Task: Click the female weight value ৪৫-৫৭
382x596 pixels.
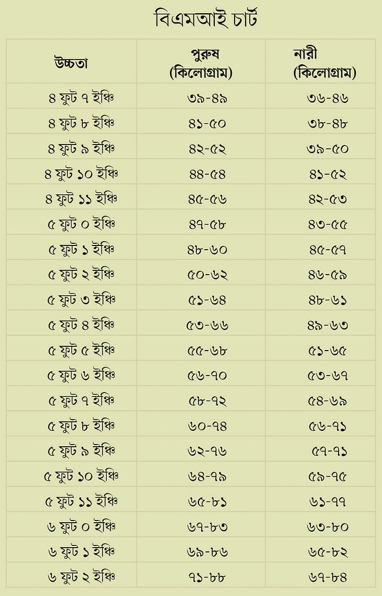Action: coord(327,250)
